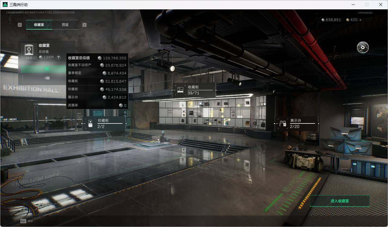Image resolution: width=388 pixels, height=227 pixels.
Task: Click the 收藏室总估值 total header row
Action: (97, 58)
